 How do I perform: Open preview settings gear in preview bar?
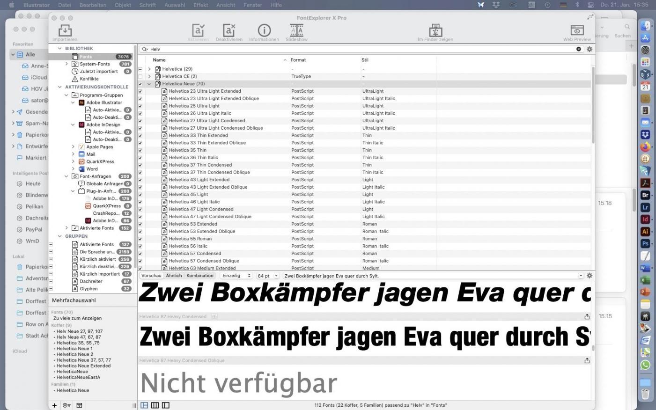[x=590, y=276]
